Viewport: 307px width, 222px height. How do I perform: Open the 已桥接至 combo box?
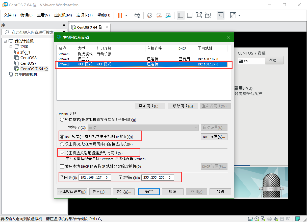pyautogui.click(x=143, y=128)
